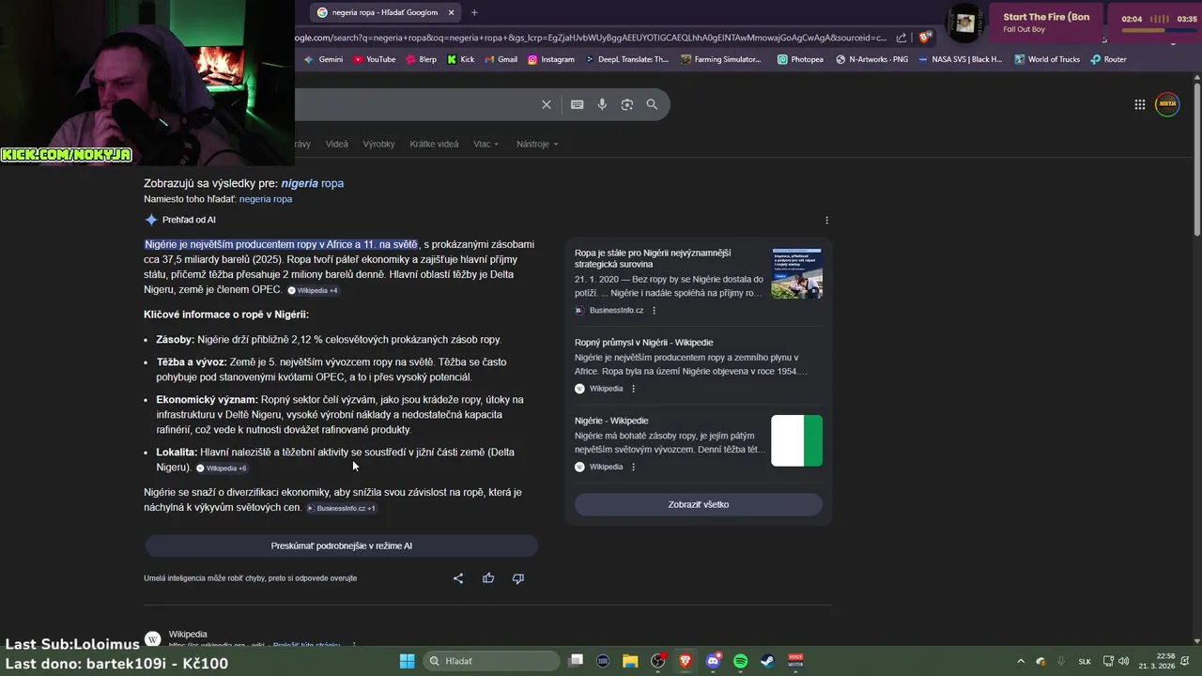Screen dimensions: 1202x676
Task: Click the BusinessInfo article thumbnail
Action: point(796,273)
